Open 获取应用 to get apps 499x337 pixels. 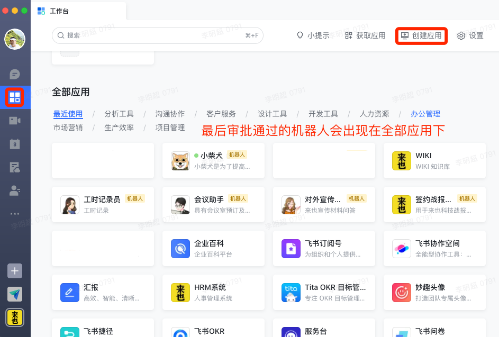pyautogui.click(x=365, y=35)
